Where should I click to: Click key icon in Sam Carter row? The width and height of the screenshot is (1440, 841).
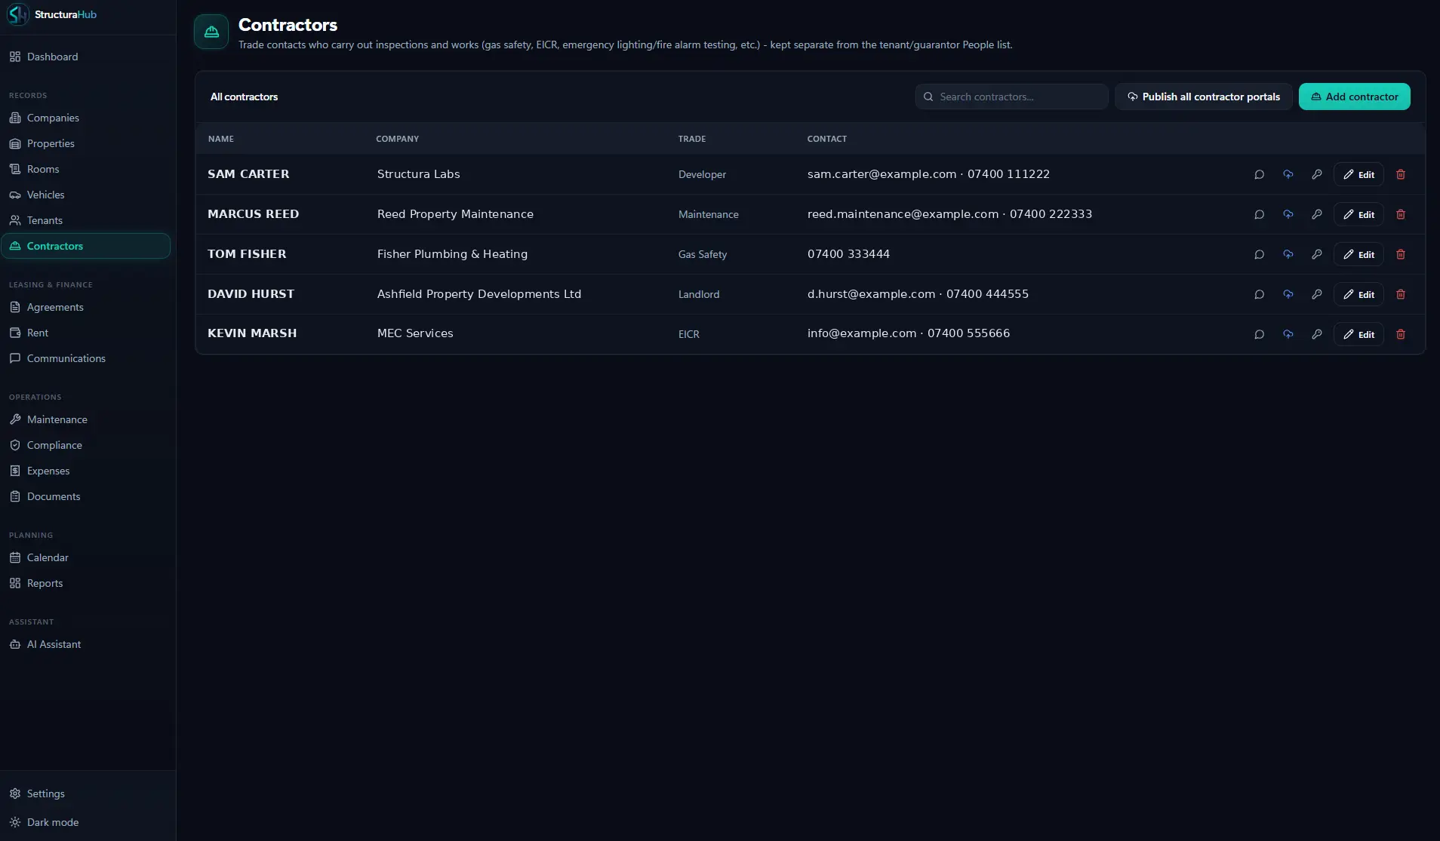1316,174
